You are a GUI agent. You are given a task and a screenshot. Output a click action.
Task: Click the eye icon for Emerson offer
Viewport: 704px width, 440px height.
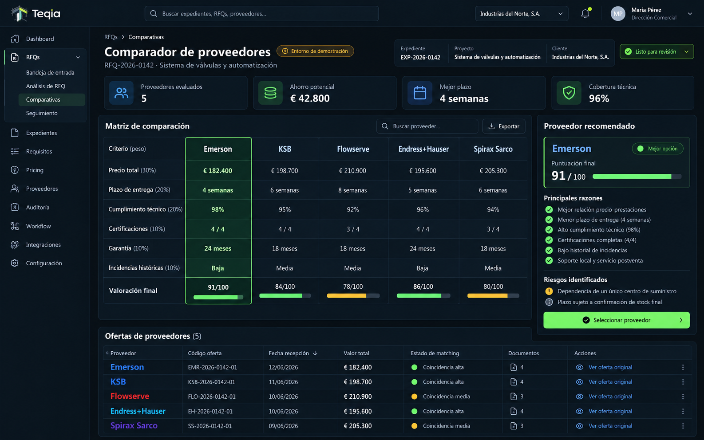pos(579,367)
